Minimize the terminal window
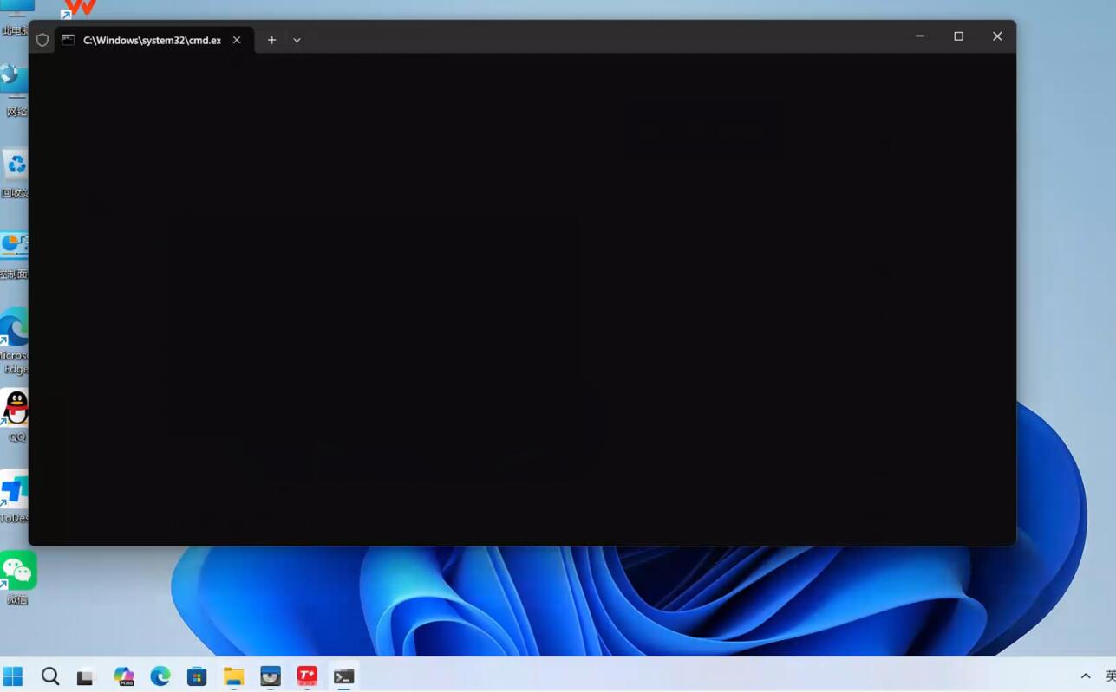The image size is (1116, 692). 920,36
